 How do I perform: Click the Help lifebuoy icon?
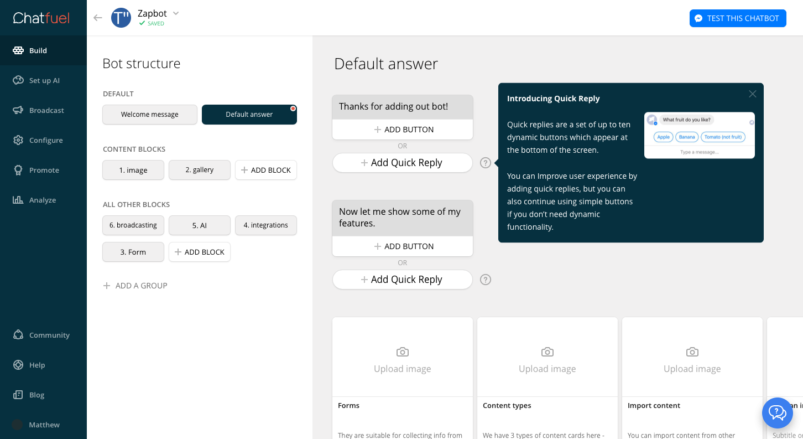pyautogui.click(x=18, y=365)
